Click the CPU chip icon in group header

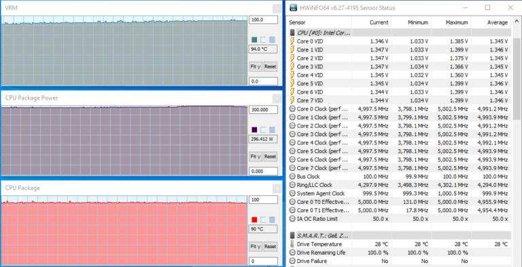click(292, 33)
